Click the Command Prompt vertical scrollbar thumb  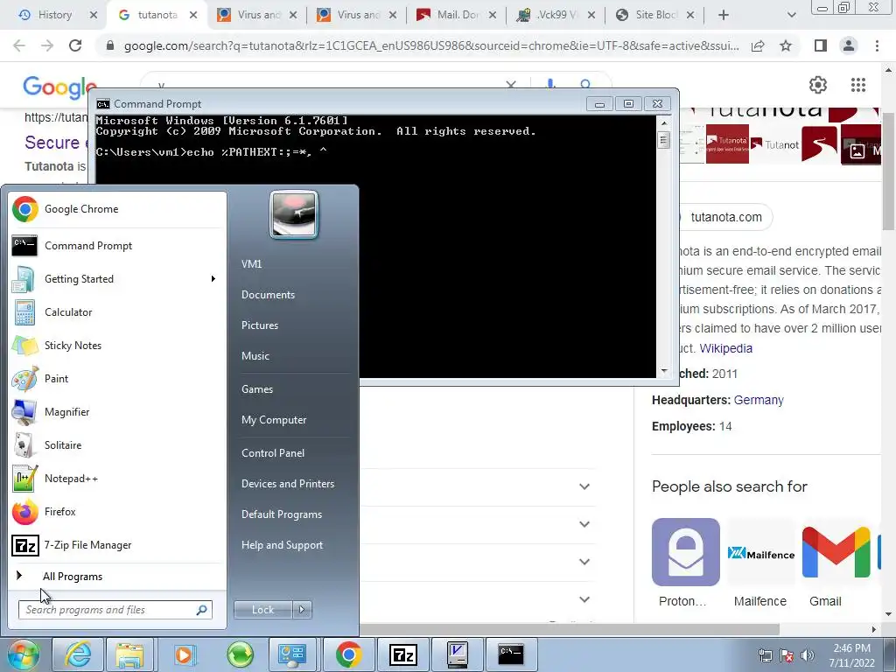click(663, 139)
